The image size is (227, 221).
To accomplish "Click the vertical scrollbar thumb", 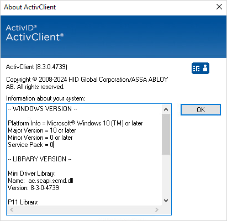I will (166, 134).
